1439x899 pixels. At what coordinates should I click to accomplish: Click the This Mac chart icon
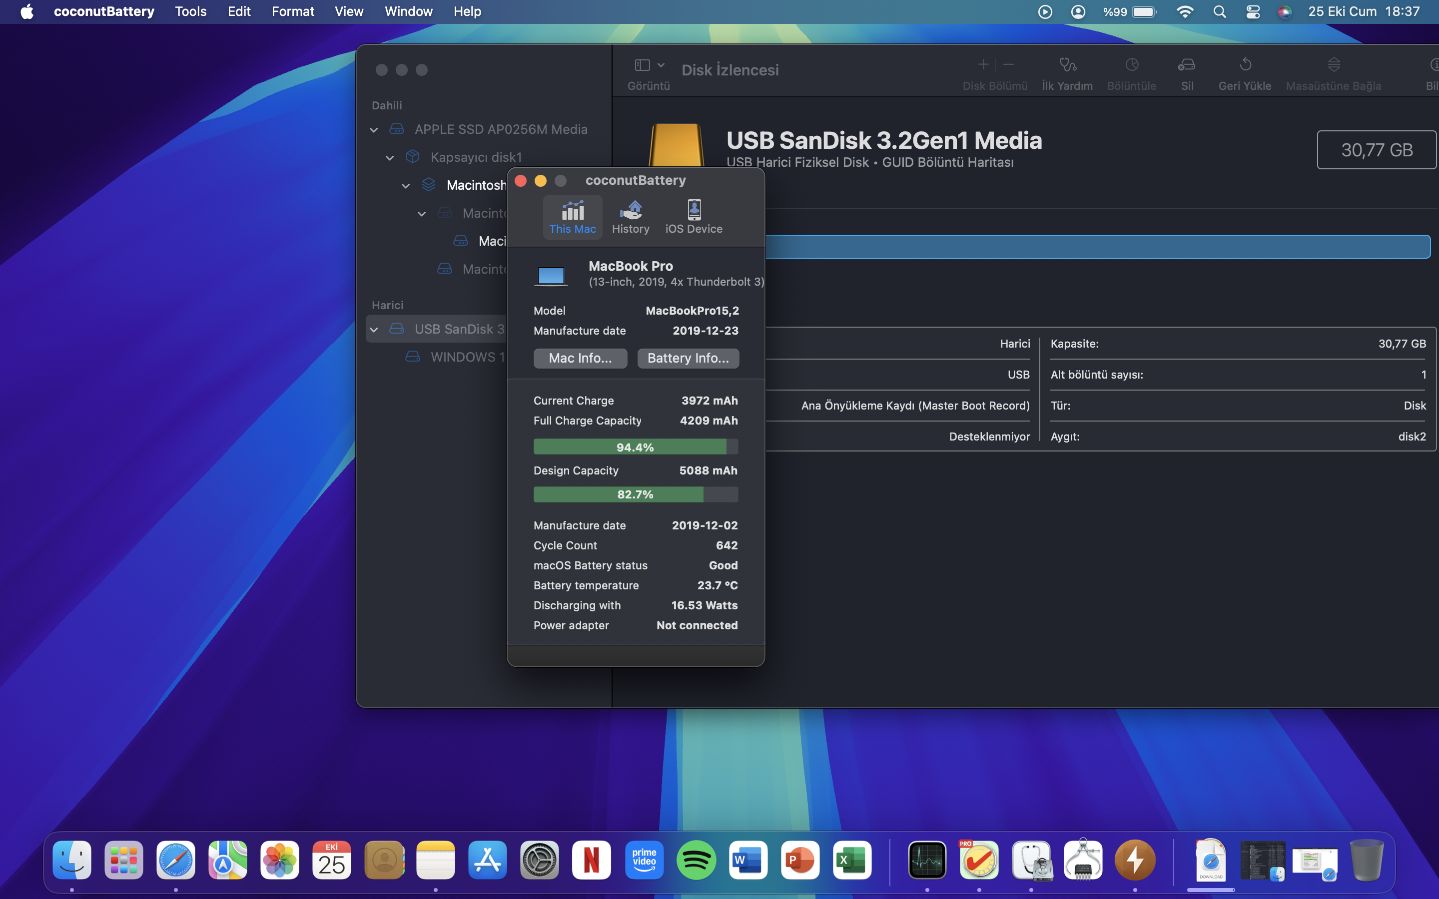pyautogui.click(x=572, y=210)
